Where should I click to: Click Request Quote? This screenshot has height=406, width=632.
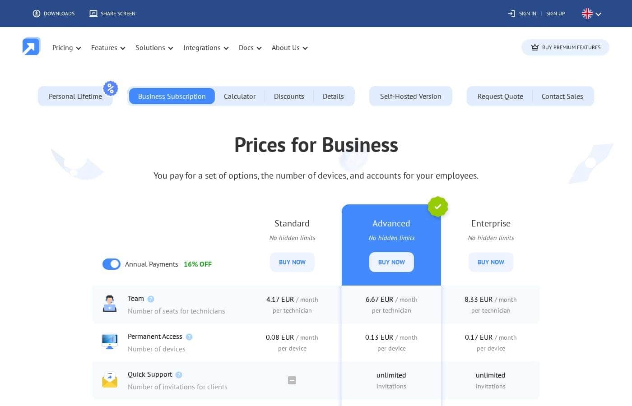click(x=500, y=97)
